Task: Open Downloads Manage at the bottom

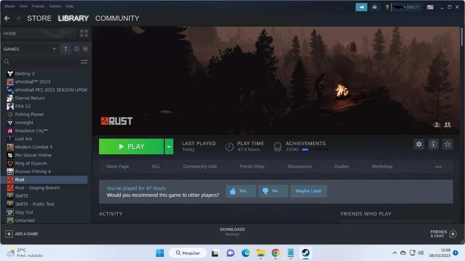Action: (233, 232)
